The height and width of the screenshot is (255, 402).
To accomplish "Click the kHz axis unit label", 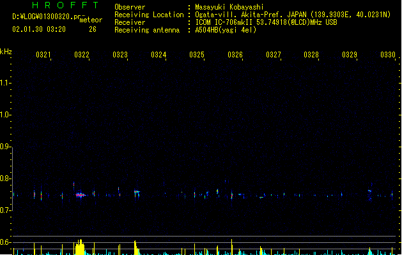I will coord(6,52).
